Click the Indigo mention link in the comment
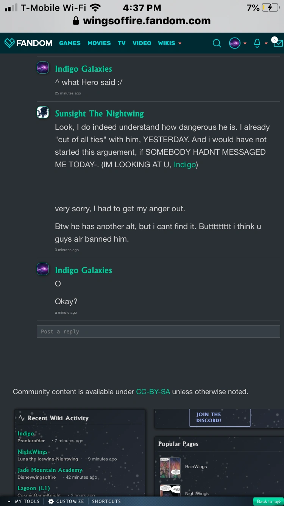This screenshot has width=284, height=506. 185,165
